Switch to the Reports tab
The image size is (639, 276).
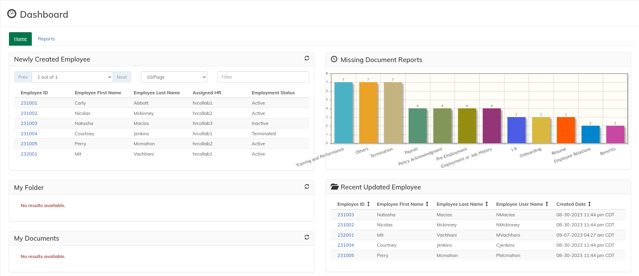point(46,39)
